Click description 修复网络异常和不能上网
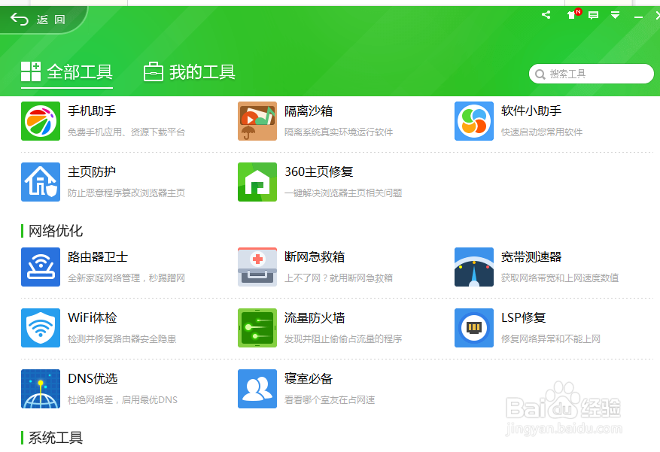The image size is (660, 452). click(x=551, y=339)
